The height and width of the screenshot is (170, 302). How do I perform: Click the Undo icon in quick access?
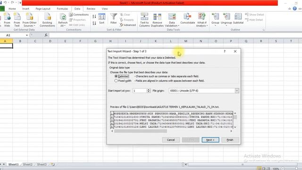pyautogui.click(x=5, y=3)
